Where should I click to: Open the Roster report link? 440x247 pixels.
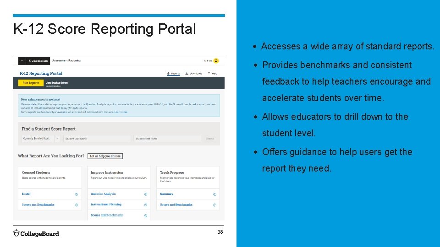26,194
